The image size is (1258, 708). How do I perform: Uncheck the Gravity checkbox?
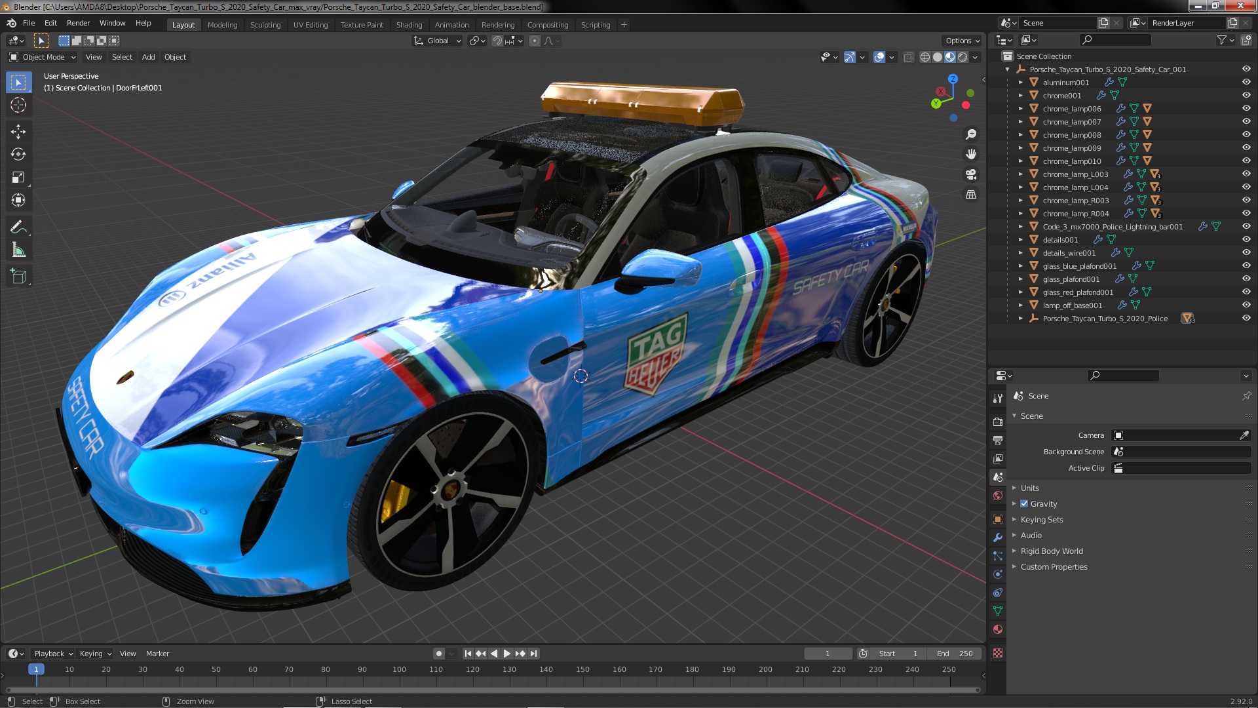pyautogui.click(x=1024, y=504)
